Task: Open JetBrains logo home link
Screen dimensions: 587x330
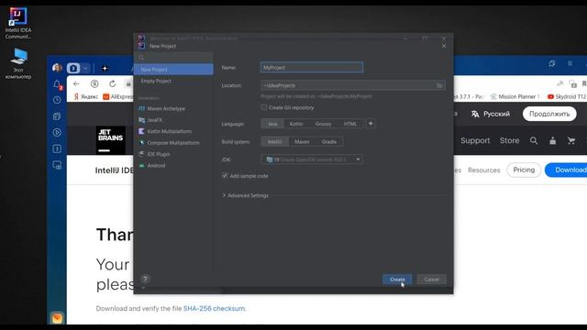Action: click(x=110, y=140)
